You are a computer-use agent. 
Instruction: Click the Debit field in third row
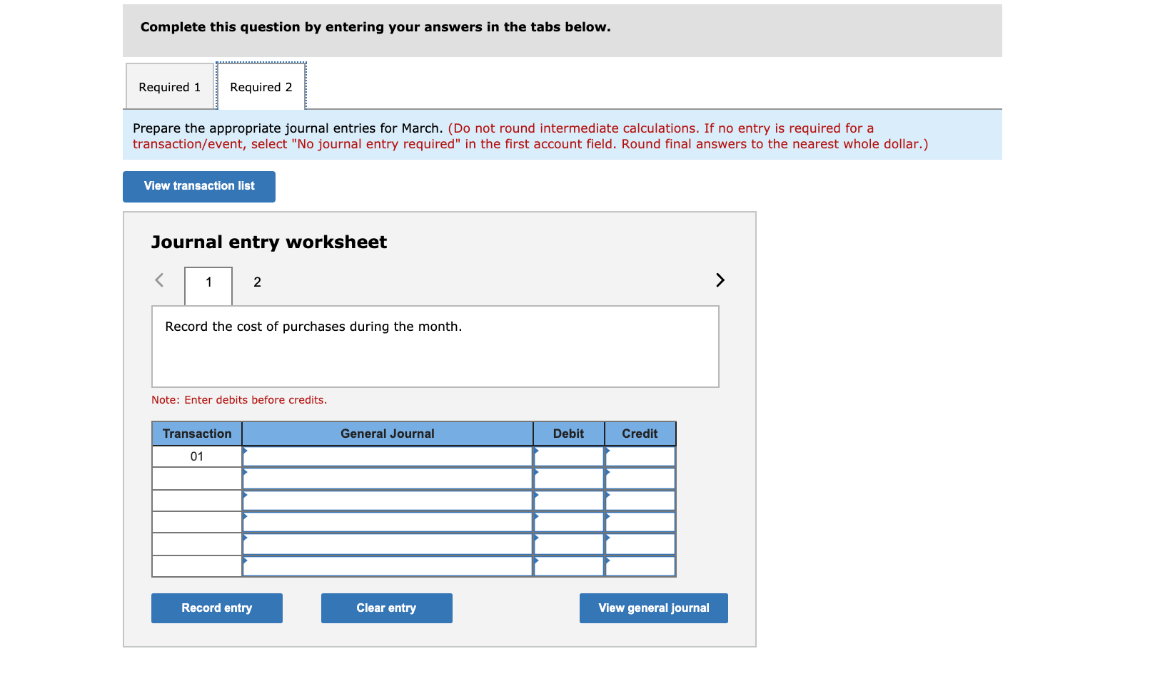click(569, 501)
